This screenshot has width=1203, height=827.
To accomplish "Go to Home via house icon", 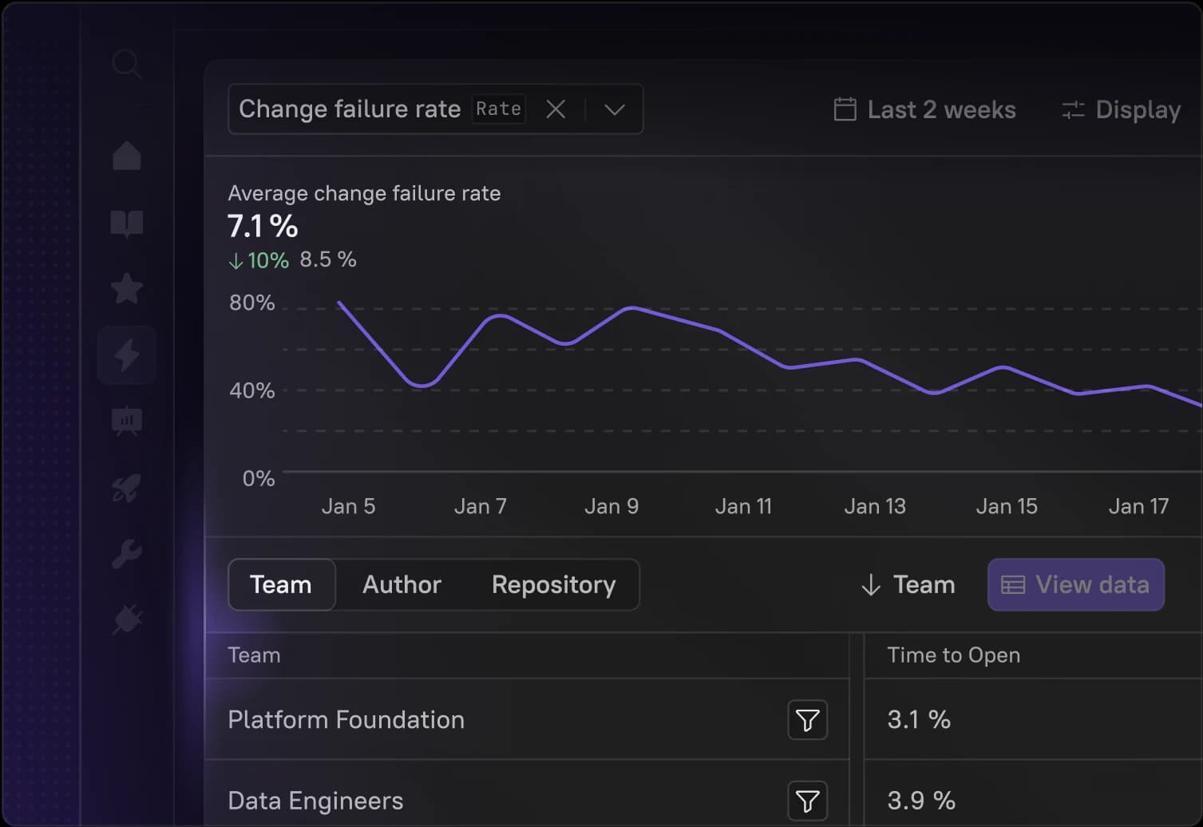I will coord(126,155).
